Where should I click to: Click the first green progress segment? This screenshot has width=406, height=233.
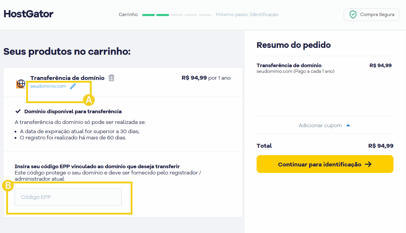point(149,15)
